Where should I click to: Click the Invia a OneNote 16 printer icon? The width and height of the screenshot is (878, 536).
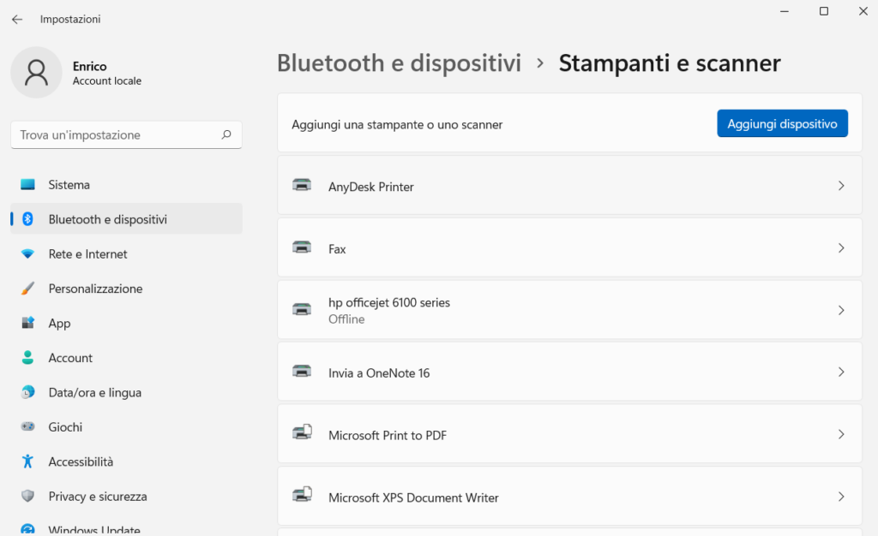click(x=302, y=371)
